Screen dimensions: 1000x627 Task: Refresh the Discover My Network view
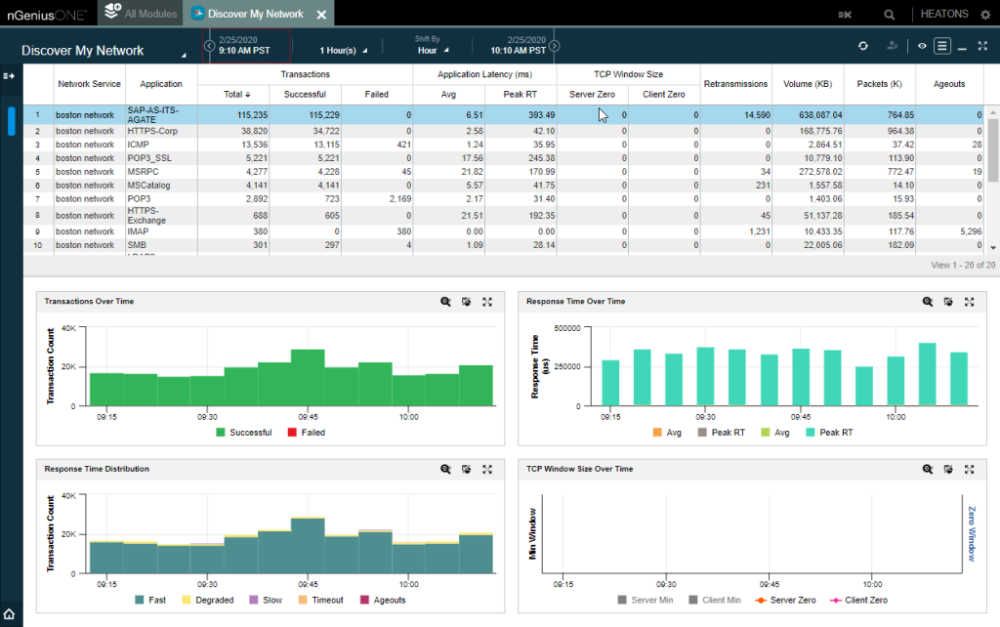[x=863, y=46]
